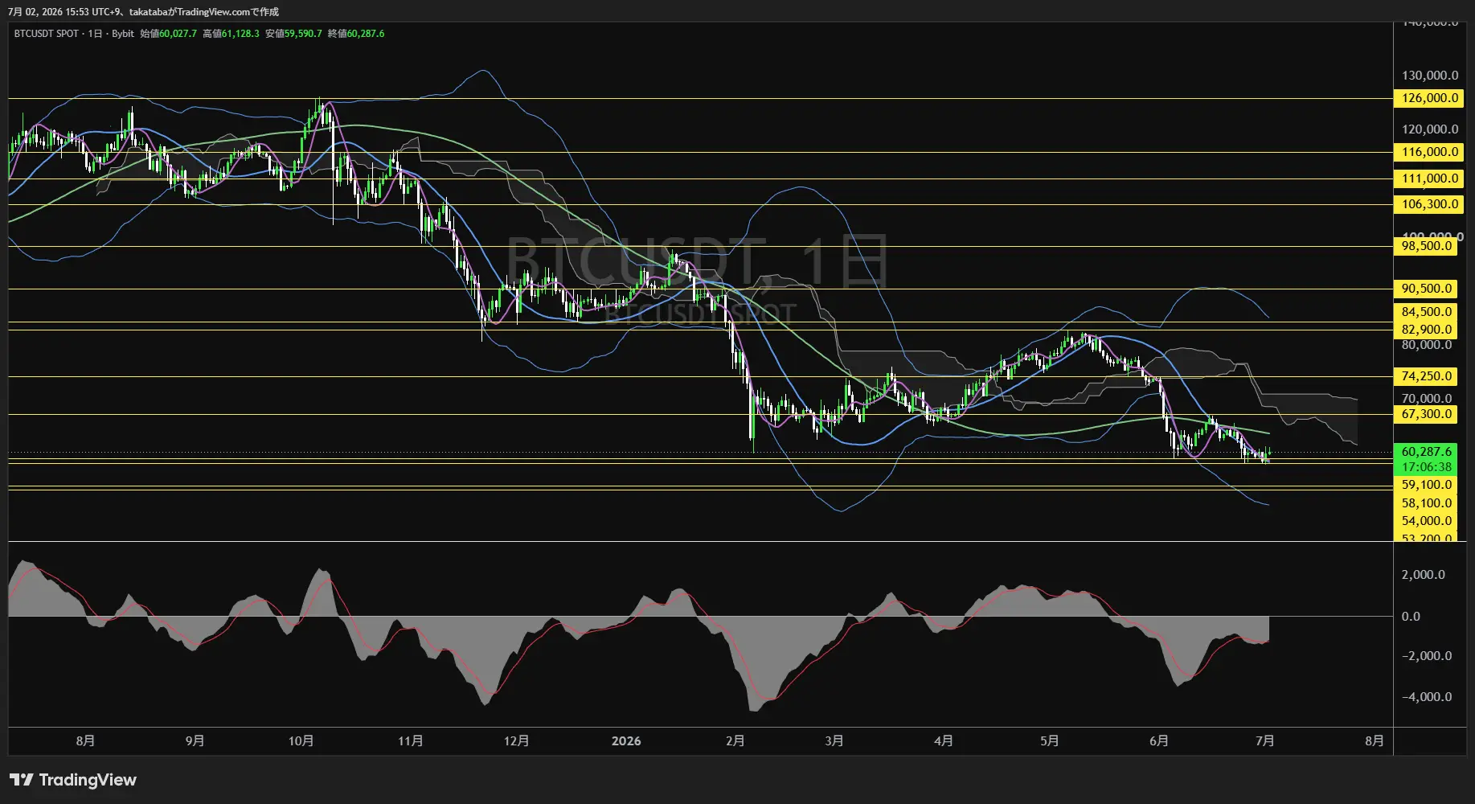Viewport: 1475px width, 804px height.
Task: Click the current price 60,287.6 green label
Action: click(1426, 452)
